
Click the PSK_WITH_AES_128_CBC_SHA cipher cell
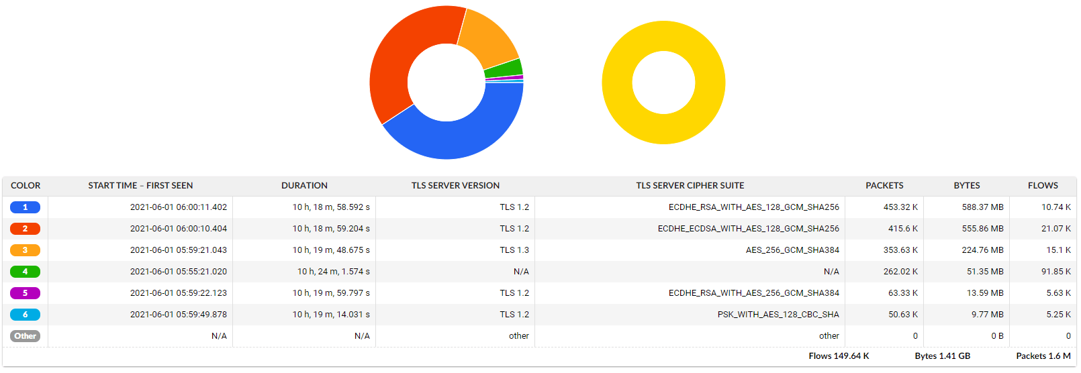tap(778, 315)
